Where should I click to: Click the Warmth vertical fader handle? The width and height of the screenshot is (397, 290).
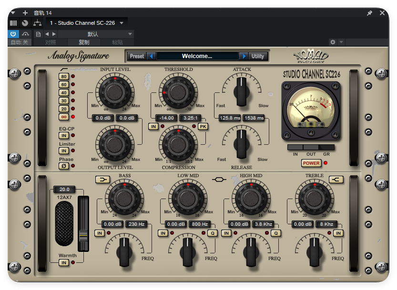[83, 236]
